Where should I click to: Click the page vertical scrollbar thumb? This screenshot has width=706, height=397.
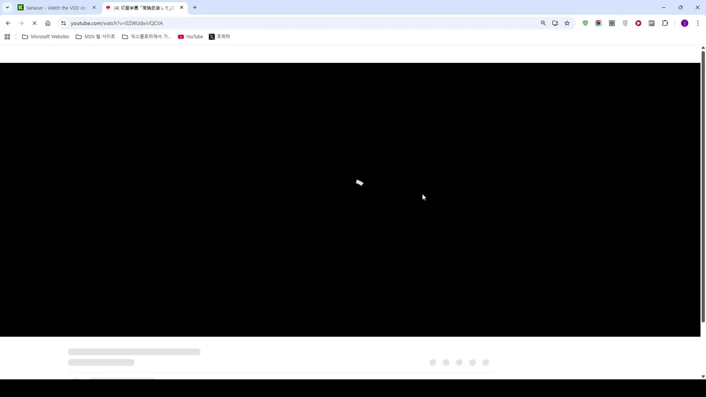tap(703, 186)
